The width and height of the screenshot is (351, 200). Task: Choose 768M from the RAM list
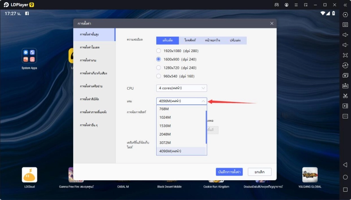(181, 109)
